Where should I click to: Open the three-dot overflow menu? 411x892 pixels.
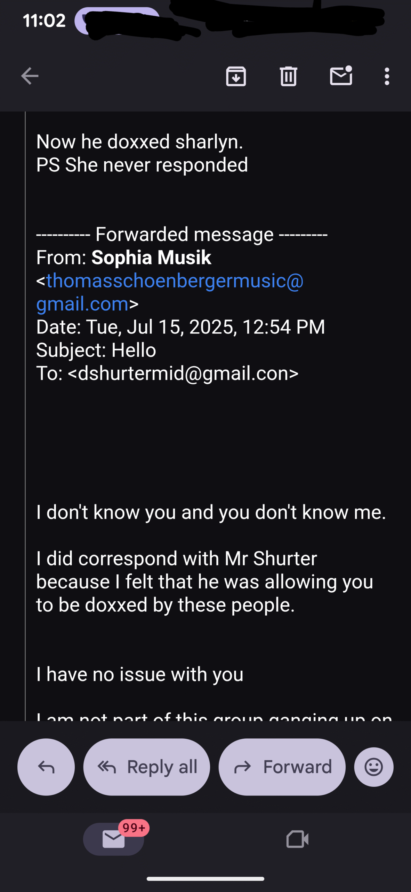pos(387,76)
